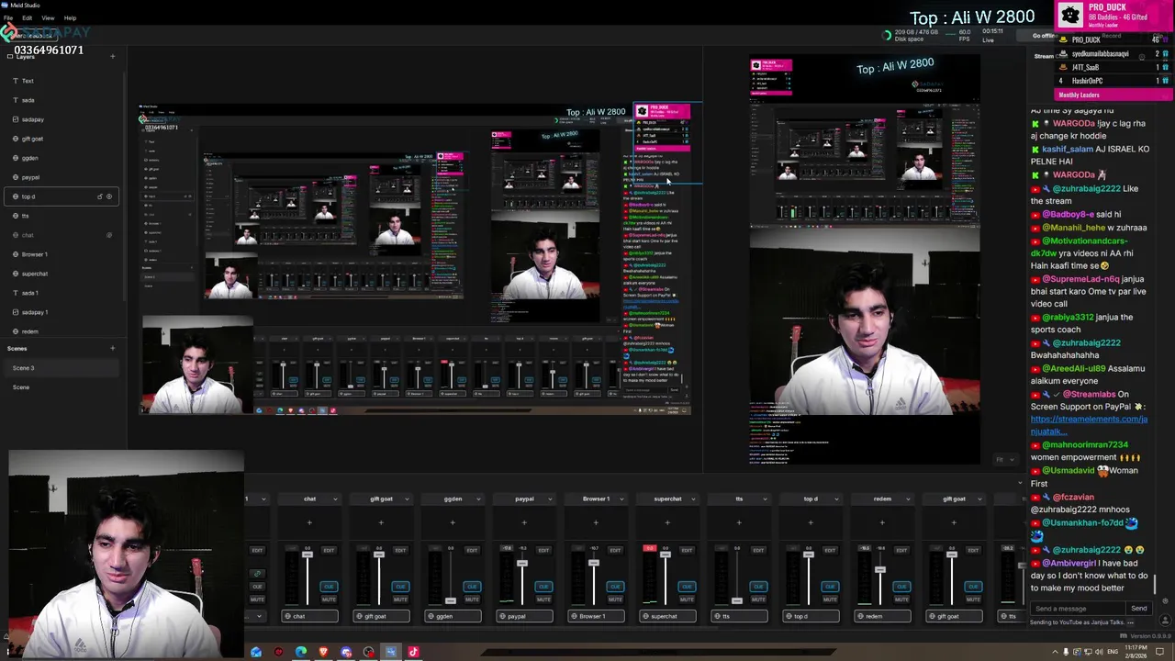Open the streamelements.com link in chat

point(1089,425)
